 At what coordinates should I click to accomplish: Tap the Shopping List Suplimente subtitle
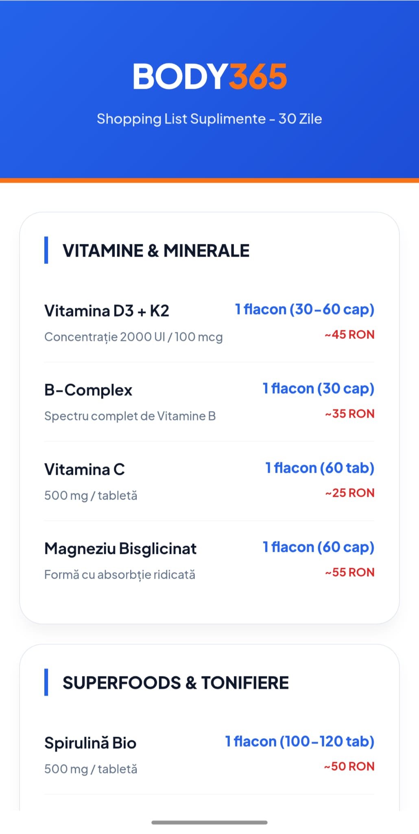(209, 119)
